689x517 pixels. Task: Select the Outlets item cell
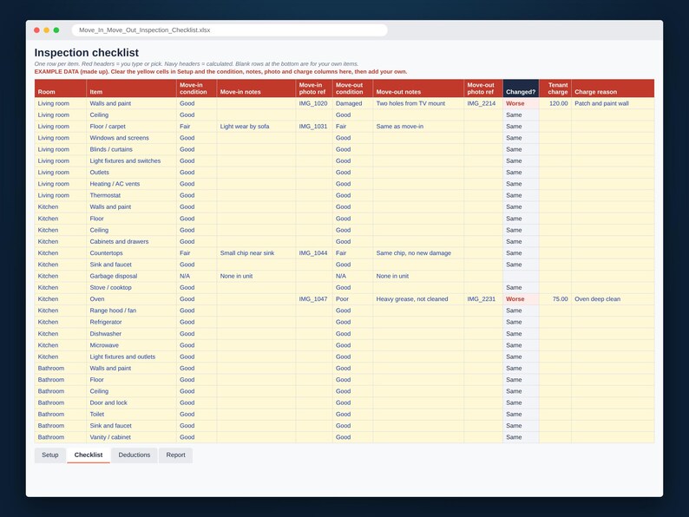coord(131,172)
